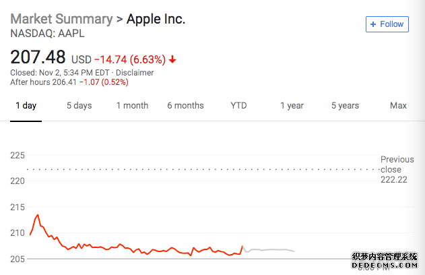Click the Market Summary breadcrumb

[x=61, y=19]
